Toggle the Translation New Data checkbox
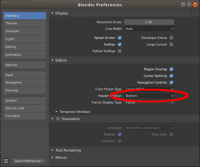The image size is (200, 167). point(171,135)
